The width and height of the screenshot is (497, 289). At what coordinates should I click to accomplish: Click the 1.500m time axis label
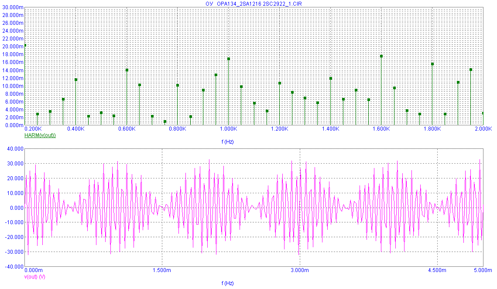click(x=162, y=270)
